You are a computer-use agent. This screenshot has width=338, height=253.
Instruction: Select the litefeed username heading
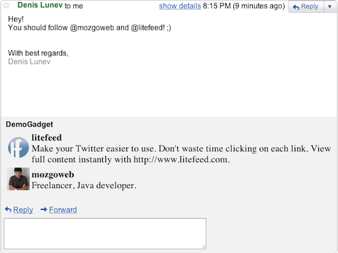(47, 137)
